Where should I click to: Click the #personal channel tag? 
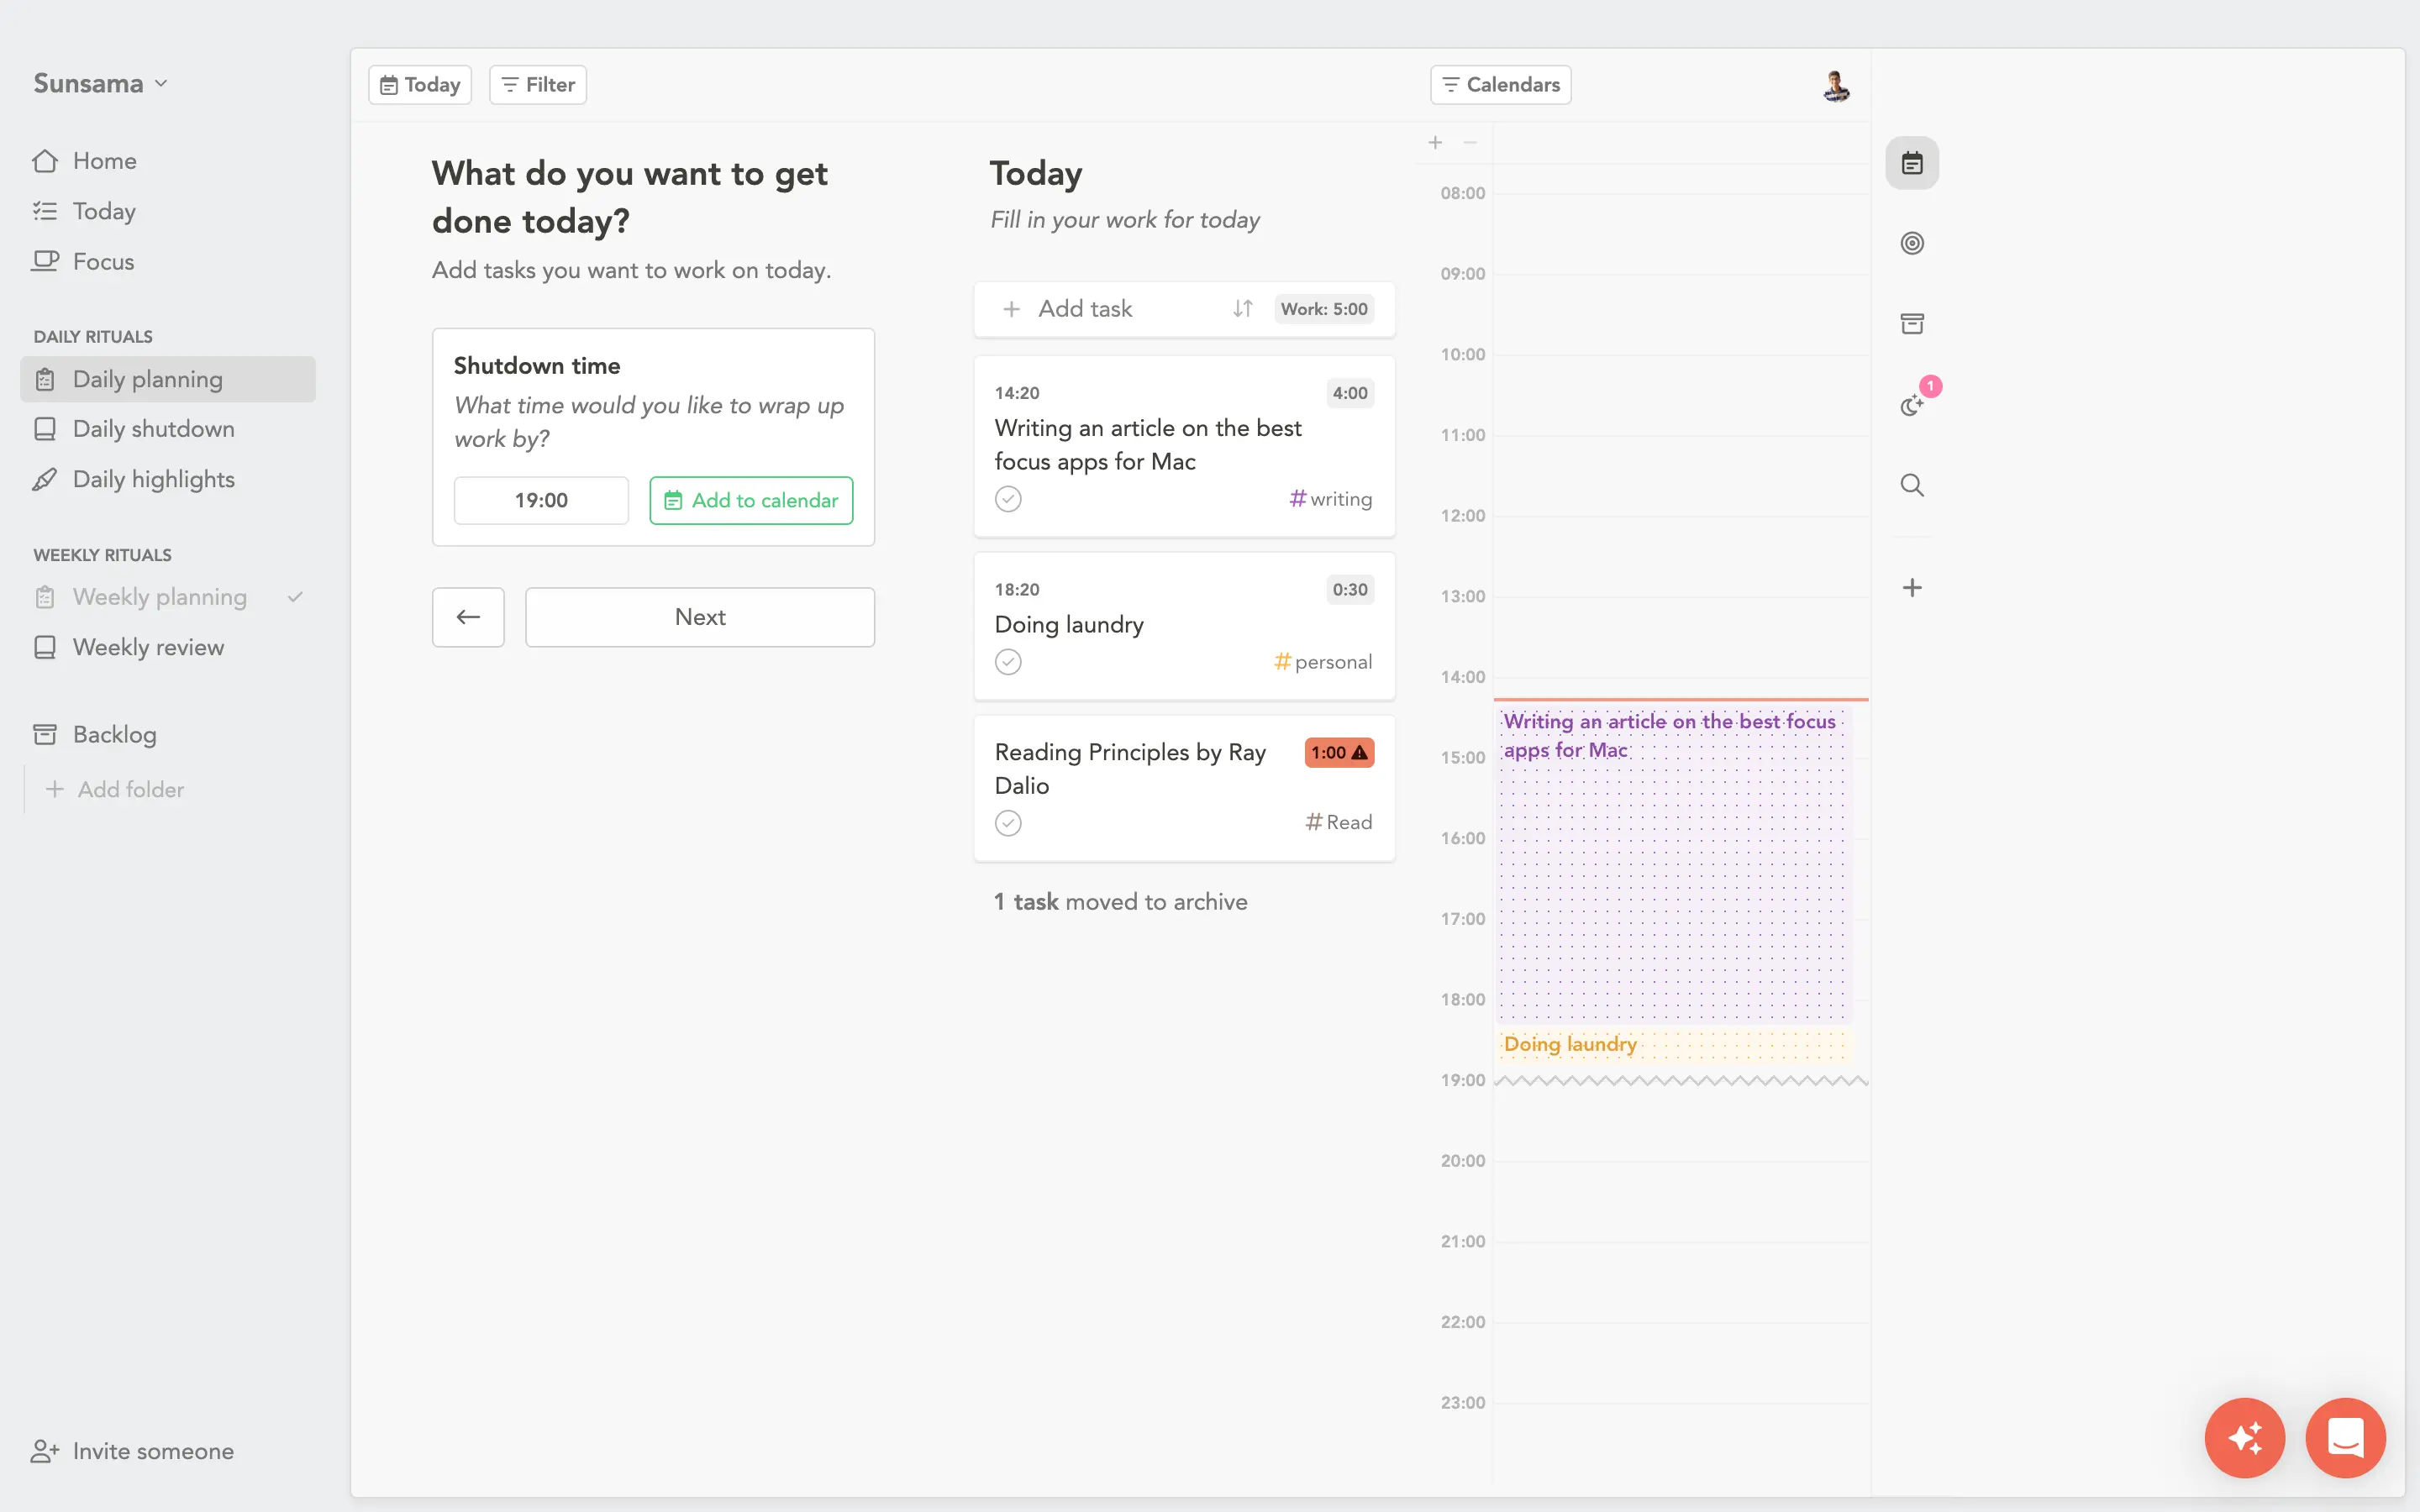1323,662
